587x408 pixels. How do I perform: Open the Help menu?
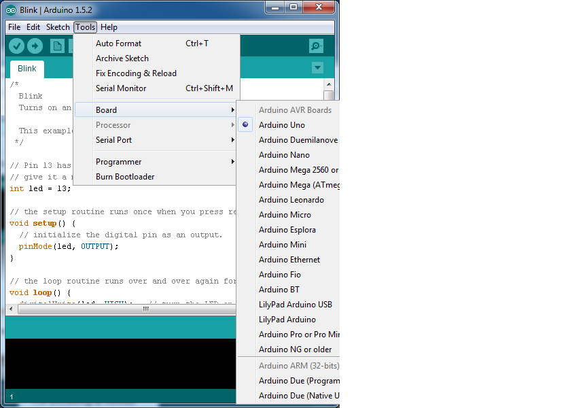109,27
